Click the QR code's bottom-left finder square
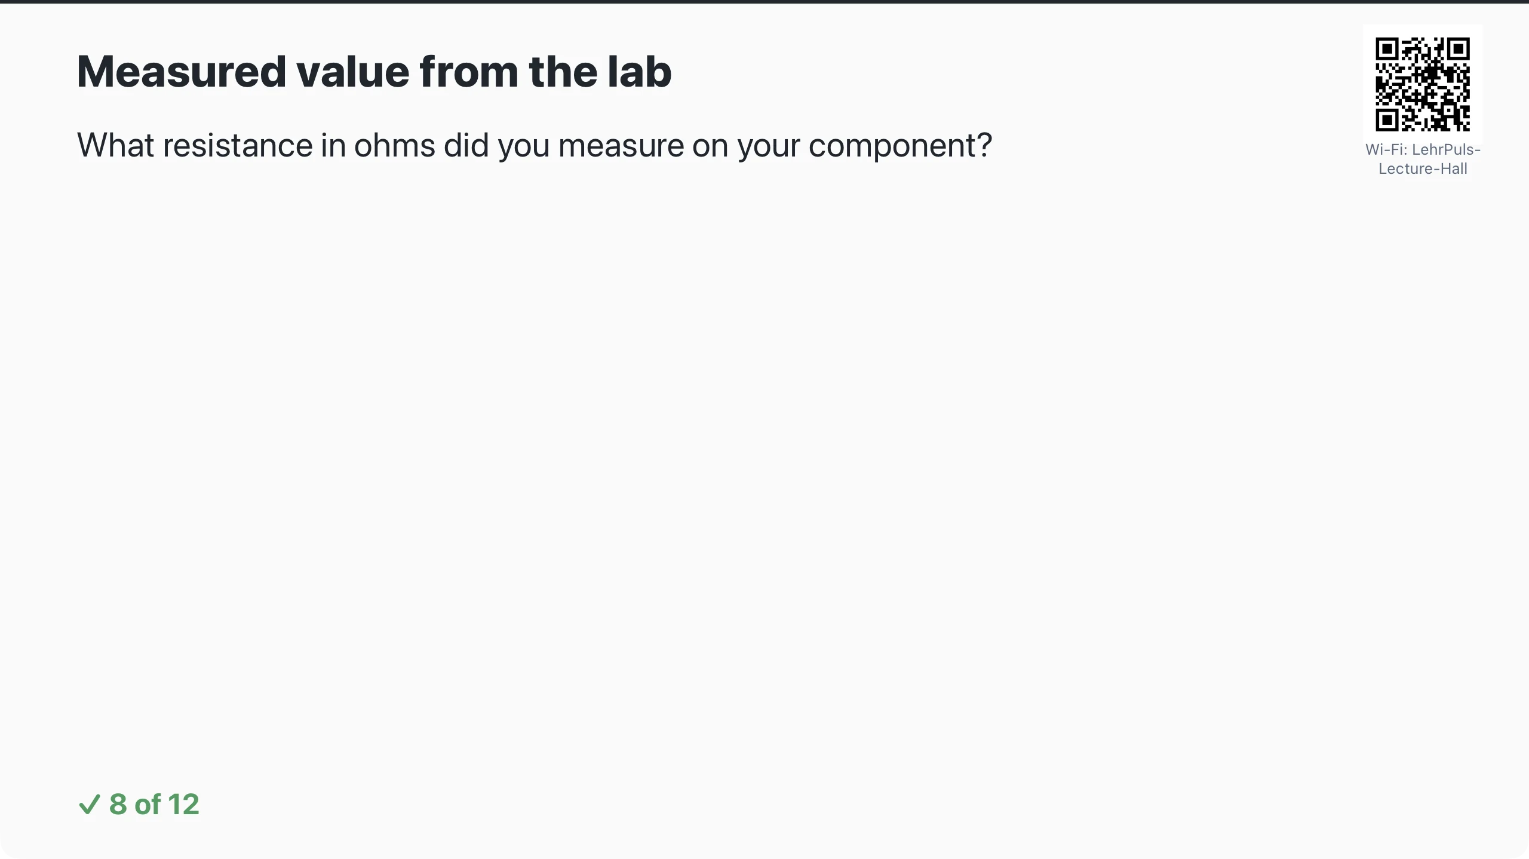 1387,120
